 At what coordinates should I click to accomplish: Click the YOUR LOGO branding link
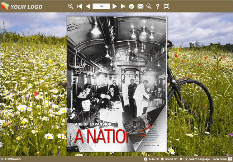point(22,6)
